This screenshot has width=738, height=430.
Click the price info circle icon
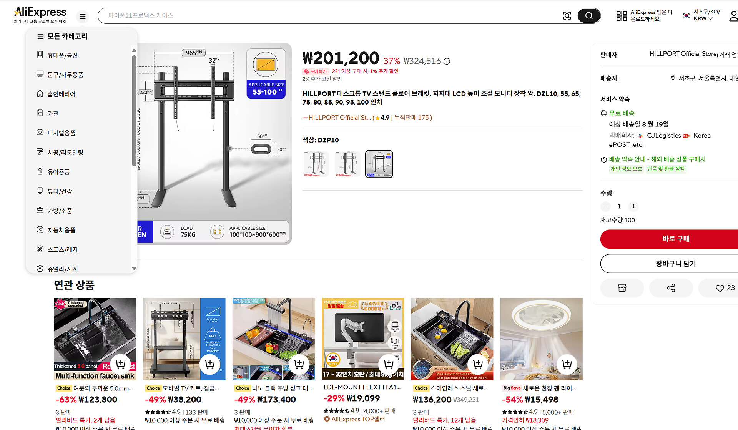(447, 61)
